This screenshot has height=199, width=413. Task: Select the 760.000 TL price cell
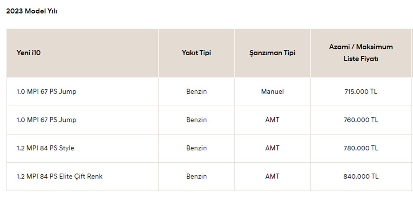[x=361, y=120]
